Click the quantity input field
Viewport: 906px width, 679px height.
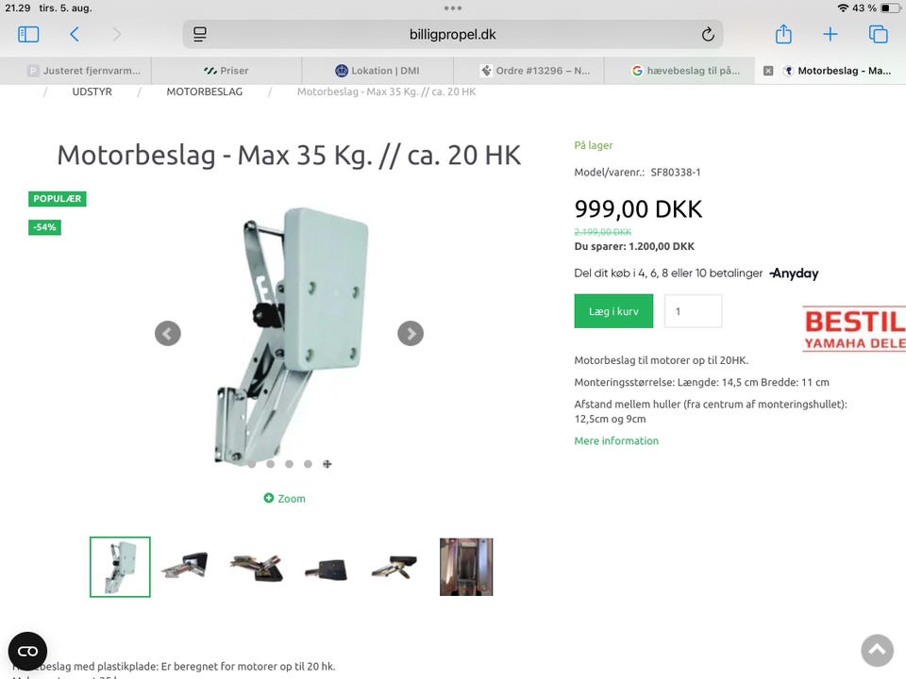(x=693, y=311)
